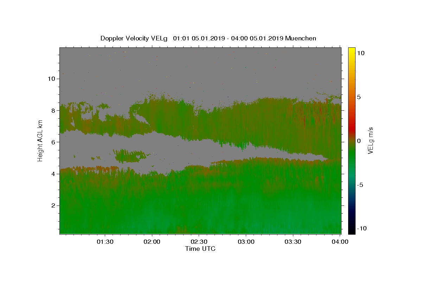Select the 'Muenchen' location text in title
Viewport: 422px width, 281px height.
click(x=301, y=38)
